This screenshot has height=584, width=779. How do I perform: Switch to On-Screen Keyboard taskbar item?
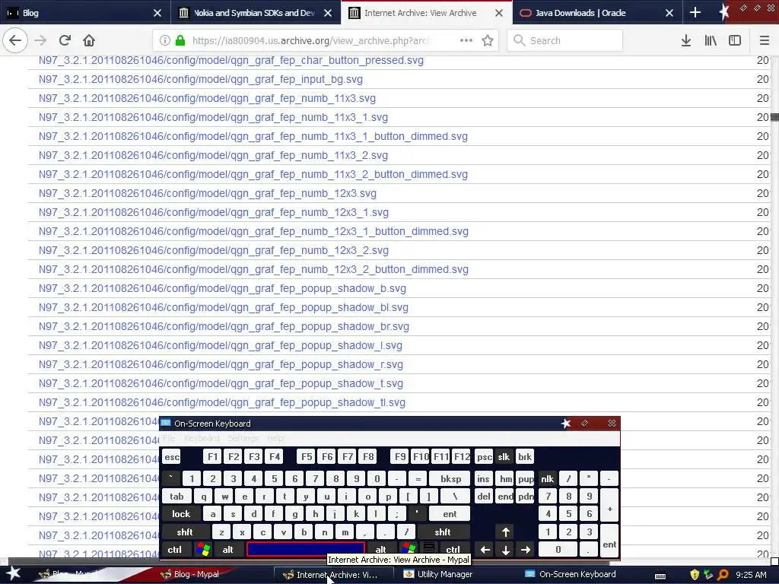click(578, 574)
